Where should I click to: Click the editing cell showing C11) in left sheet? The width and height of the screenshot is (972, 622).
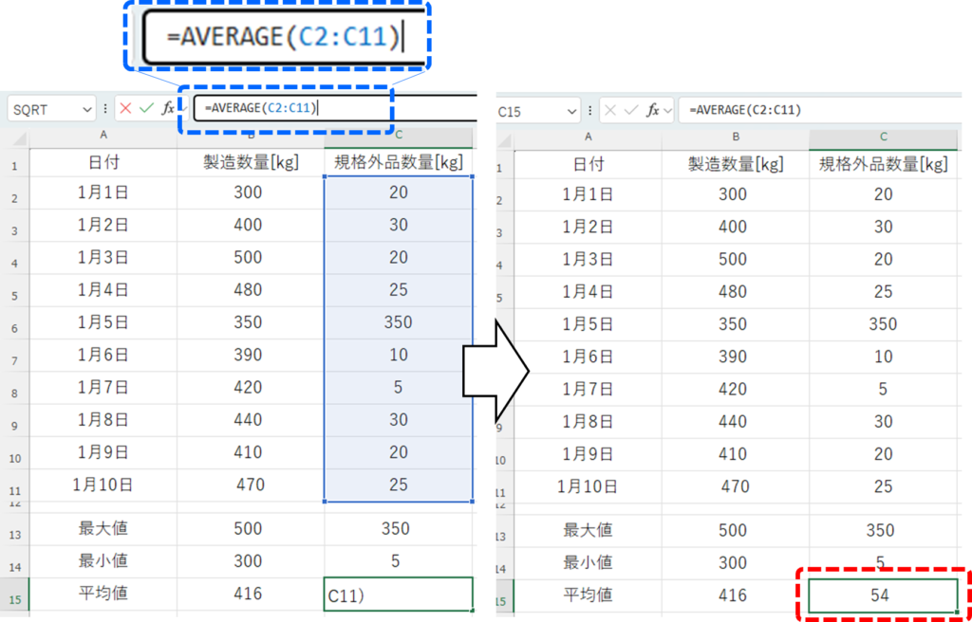click(398, 595)
